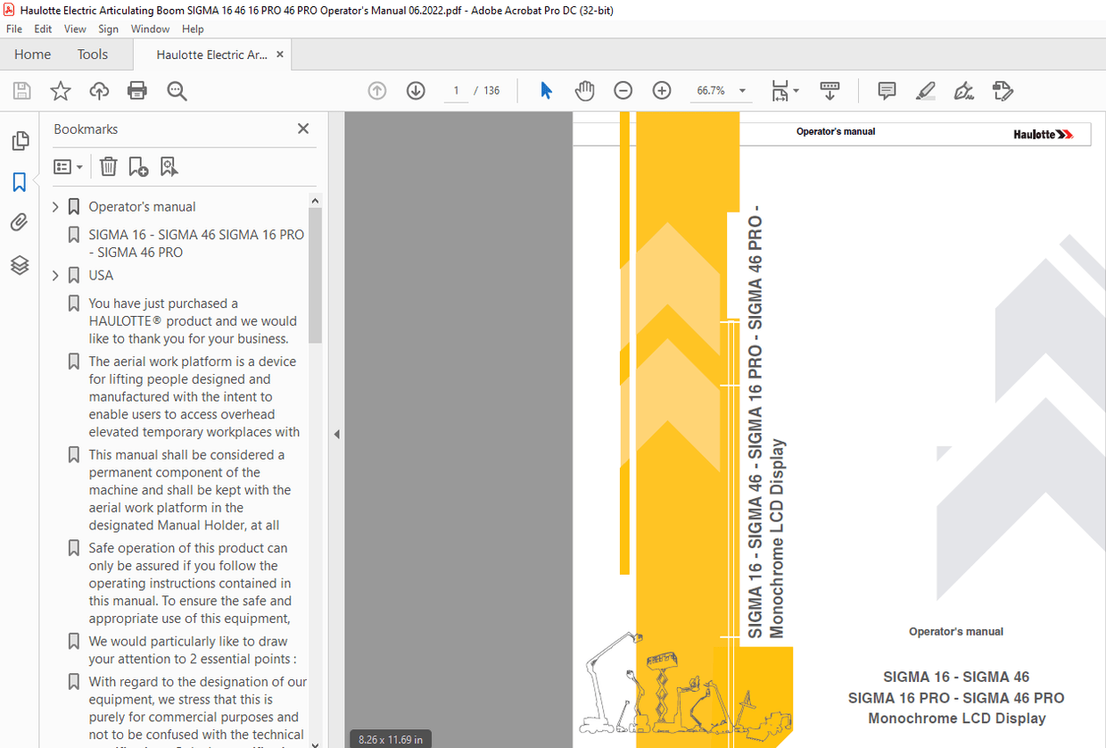The image size is (1106, 748).
Task: Open the Layers panel icon
Action: [19, 265]
